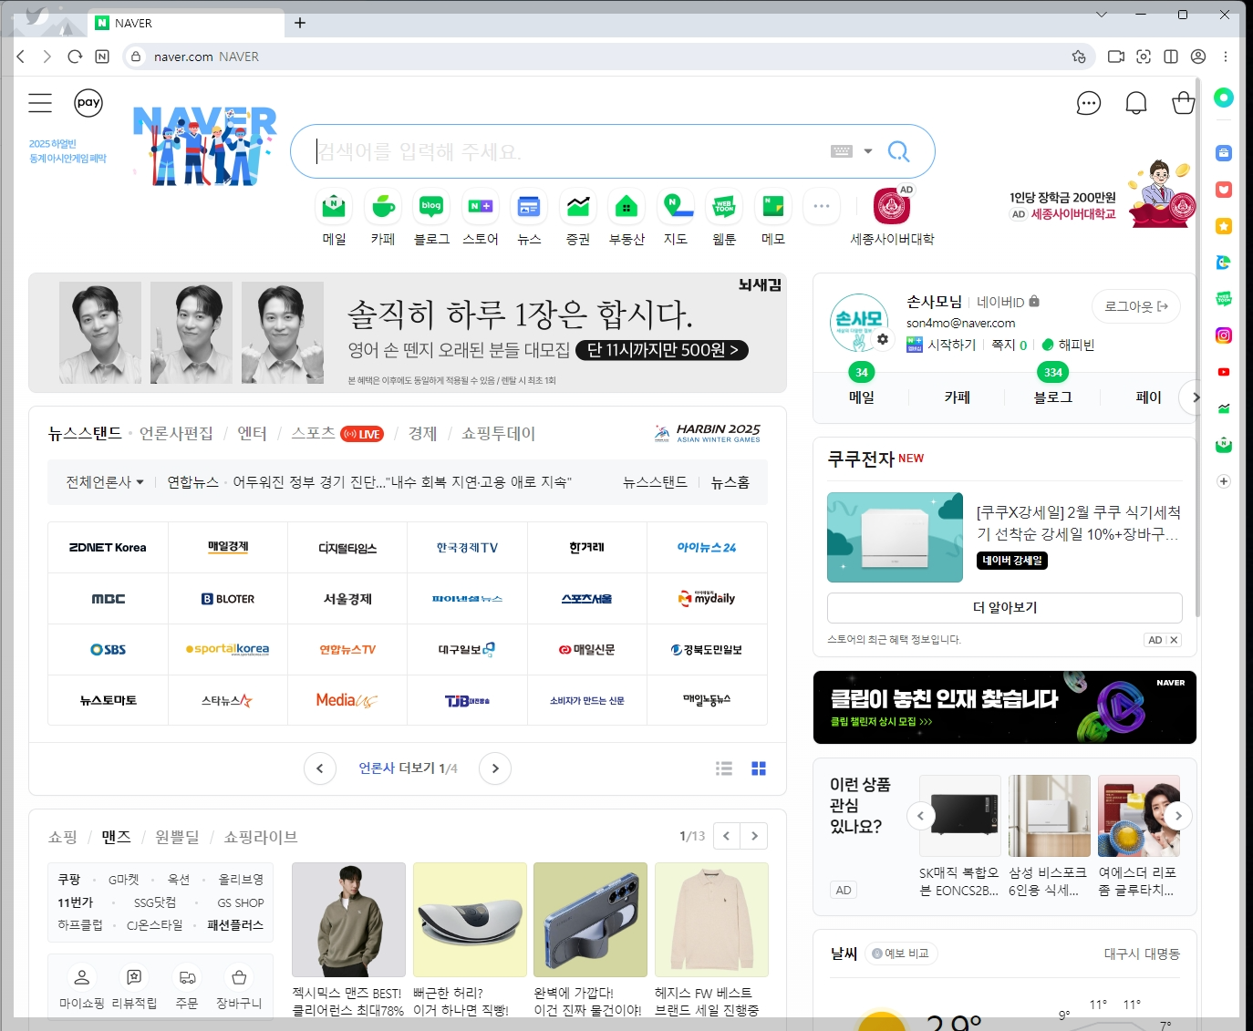Open 블로그 tab in profile box
Viewport: 1253px width, 1031px height.
coord(1053,397)
